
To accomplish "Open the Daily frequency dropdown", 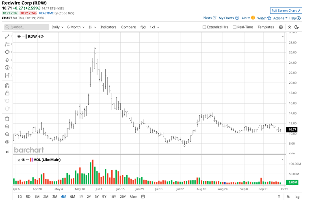I will click(58, 27).
